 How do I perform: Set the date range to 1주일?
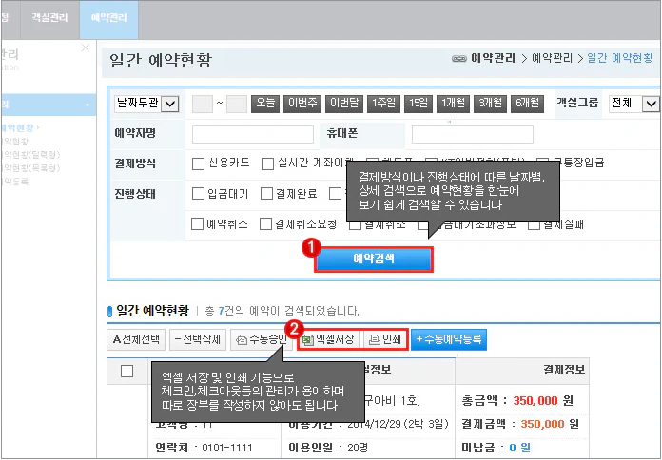(x=383, y=103)
